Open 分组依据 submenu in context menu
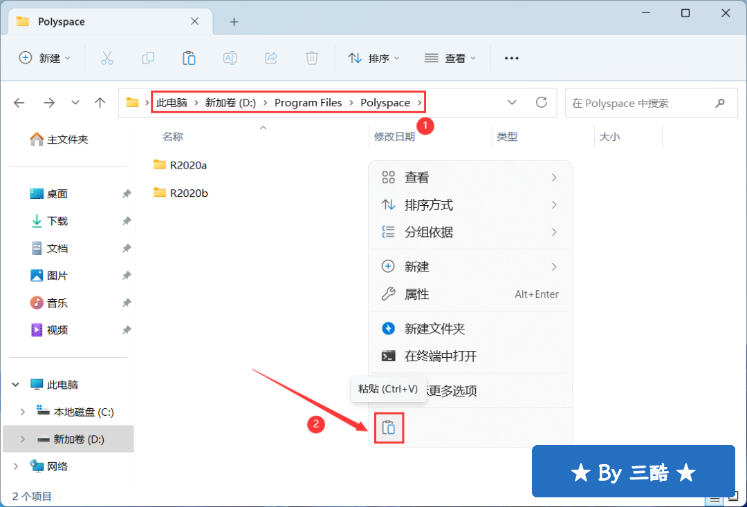The width and height of the screenshot is (747, 507). 470,232
